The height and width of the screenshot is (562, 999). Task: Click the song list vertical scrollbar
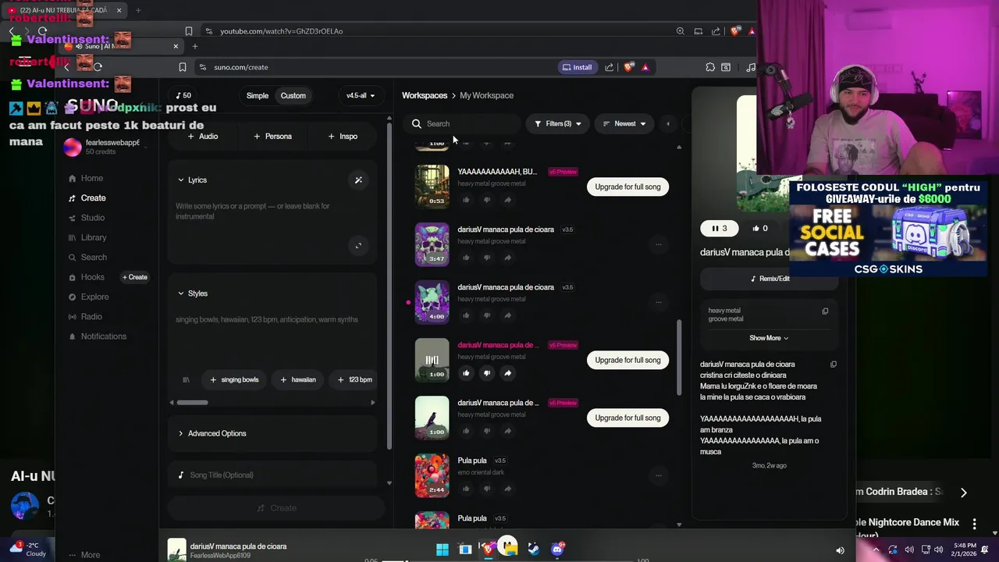click(x=678, y=357)
